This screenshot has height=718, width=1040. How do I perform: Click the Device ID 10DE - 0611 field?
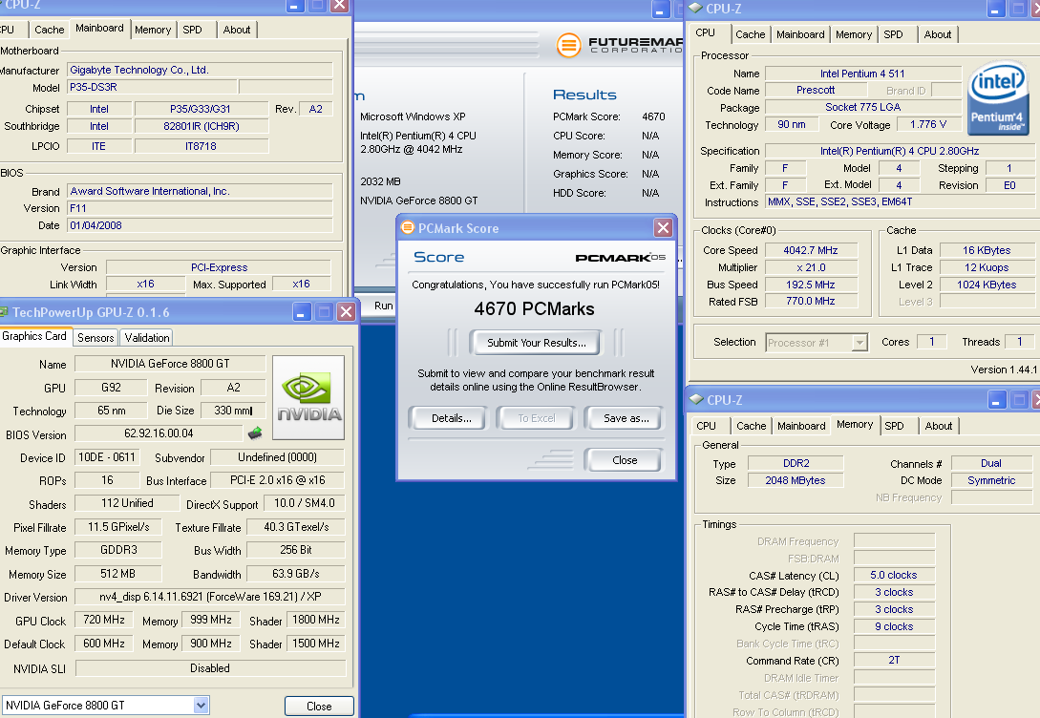point(107,457)
